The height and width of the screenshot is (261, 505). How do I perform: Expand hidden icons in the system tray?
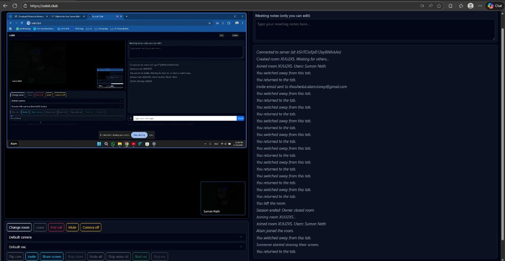point(206,144)
